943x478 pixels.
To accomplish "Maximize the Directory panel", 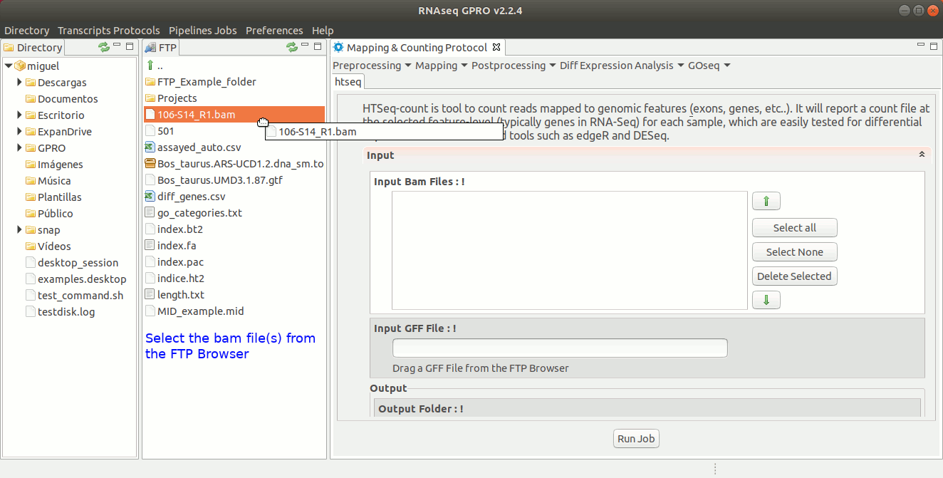I will [129, 46].
